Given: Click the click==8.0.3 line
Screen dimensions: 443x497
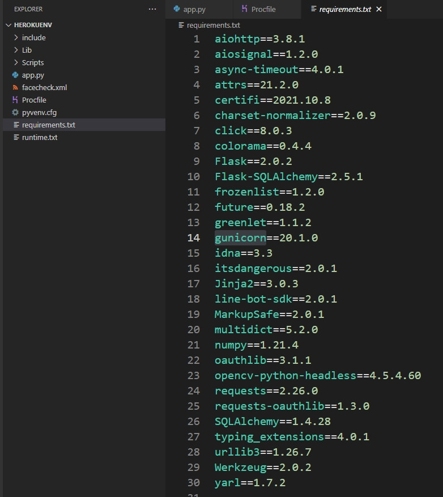Looking at the screenshot, I should (253, 130).
